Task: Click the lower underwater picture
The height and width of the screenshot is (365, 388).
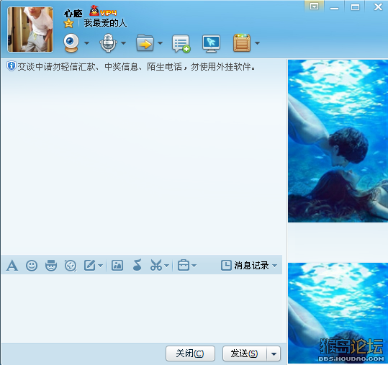Action: click(x=338, y=313)
